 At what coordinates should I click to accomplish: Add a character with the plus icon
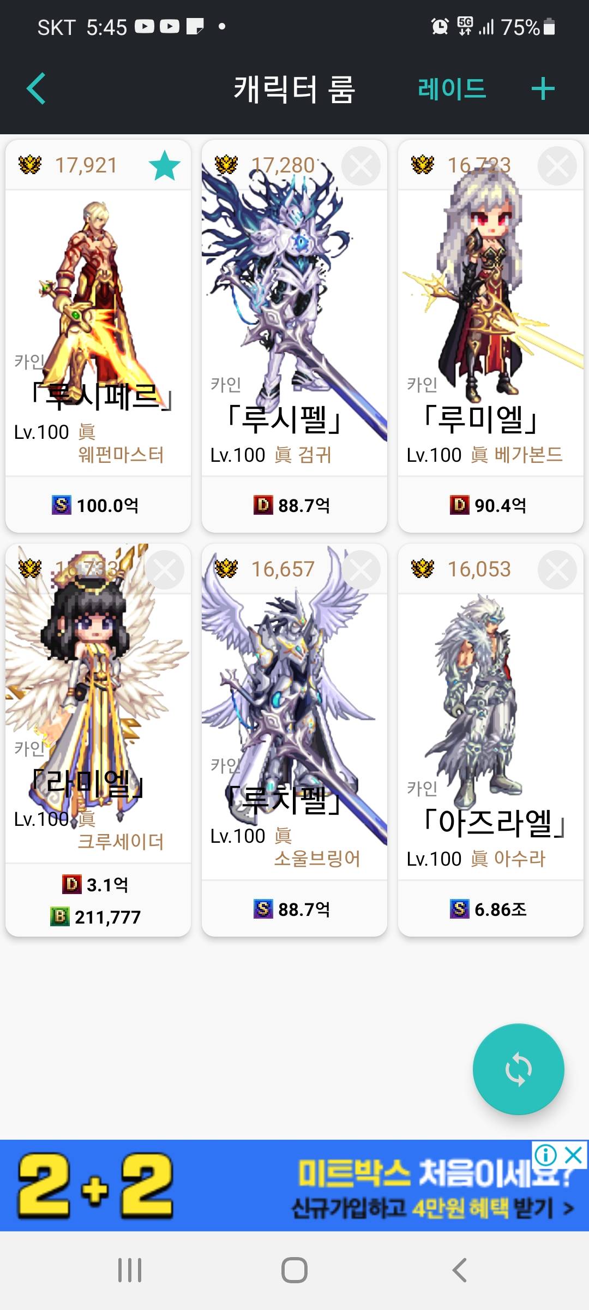[x=543, y=88]
